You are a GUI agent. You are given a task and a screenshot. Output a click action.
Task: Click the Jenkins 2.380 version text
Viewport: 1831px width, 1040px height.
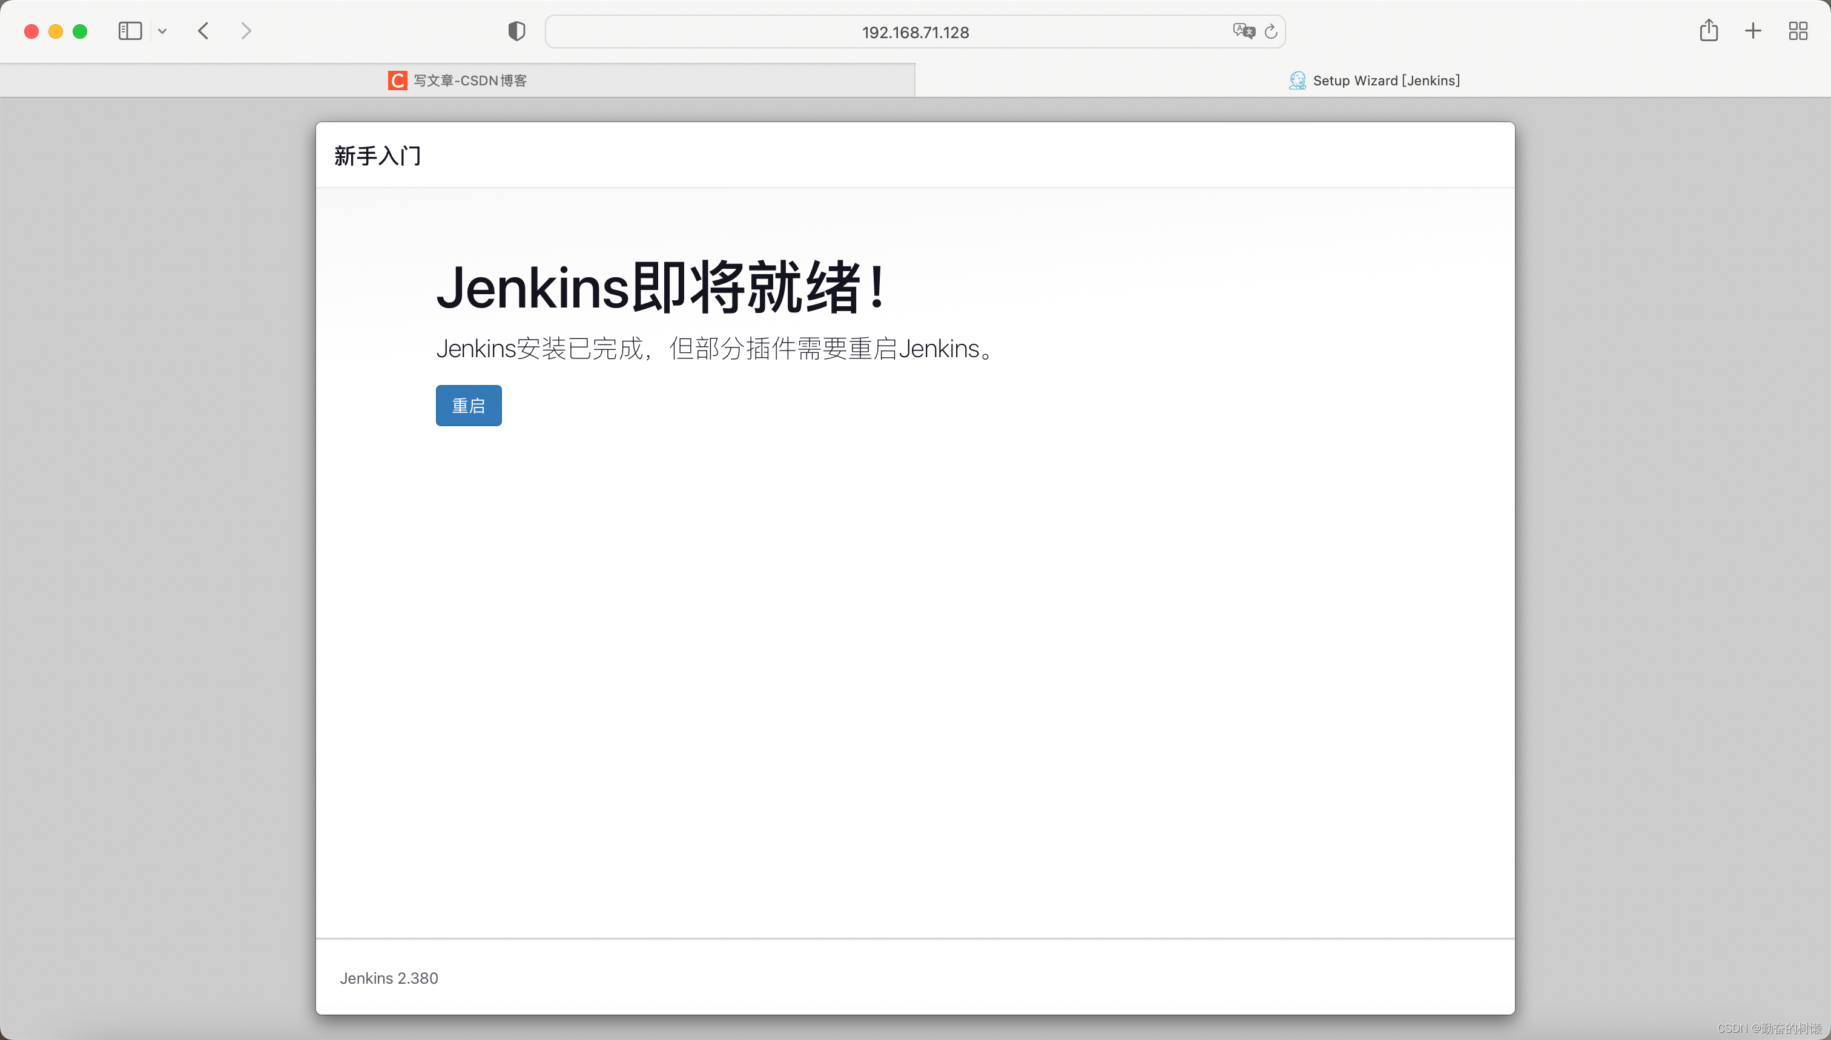[x=389, y=978]
